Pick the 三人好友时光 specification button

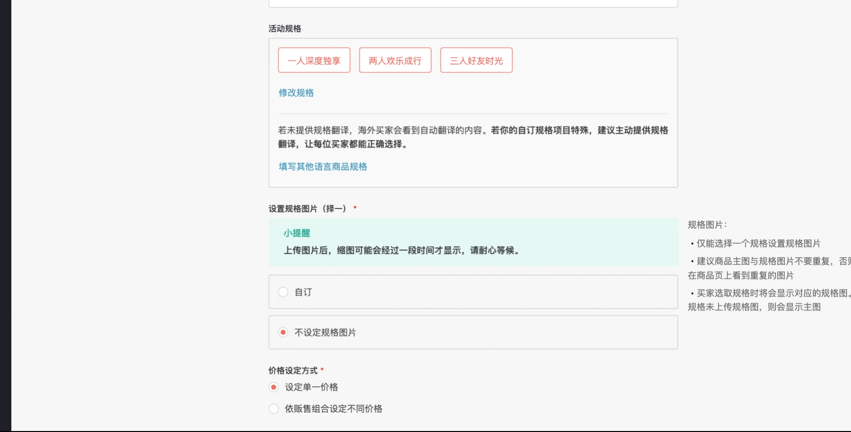pos(476,61)
